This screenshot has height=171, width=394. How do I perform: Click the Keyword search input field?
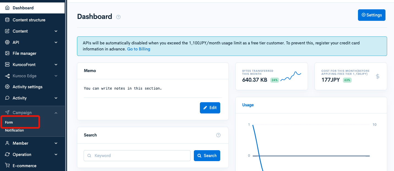[x=137, y=155]
